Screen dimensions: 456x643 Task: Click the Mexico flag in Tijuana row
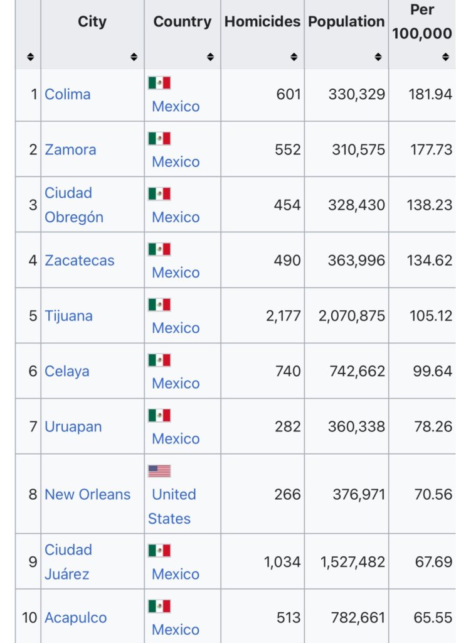[x=159, y=305]
